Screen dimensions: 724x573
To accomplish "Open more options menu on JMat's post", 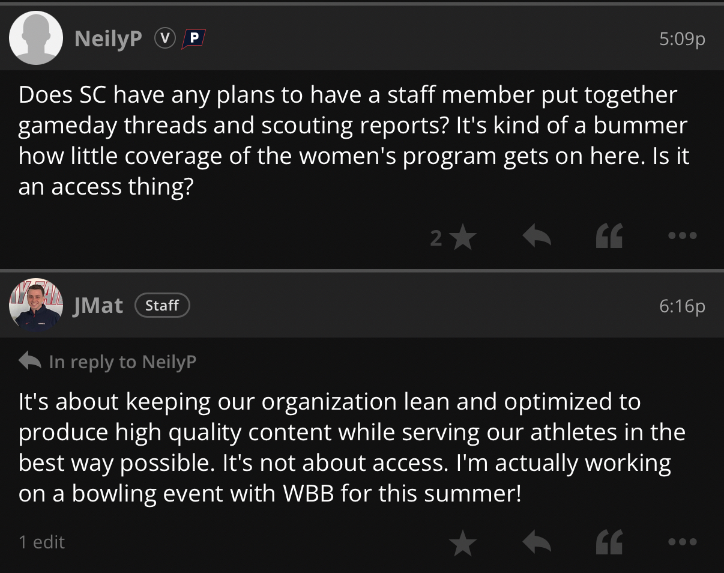I will click(682, 541).
